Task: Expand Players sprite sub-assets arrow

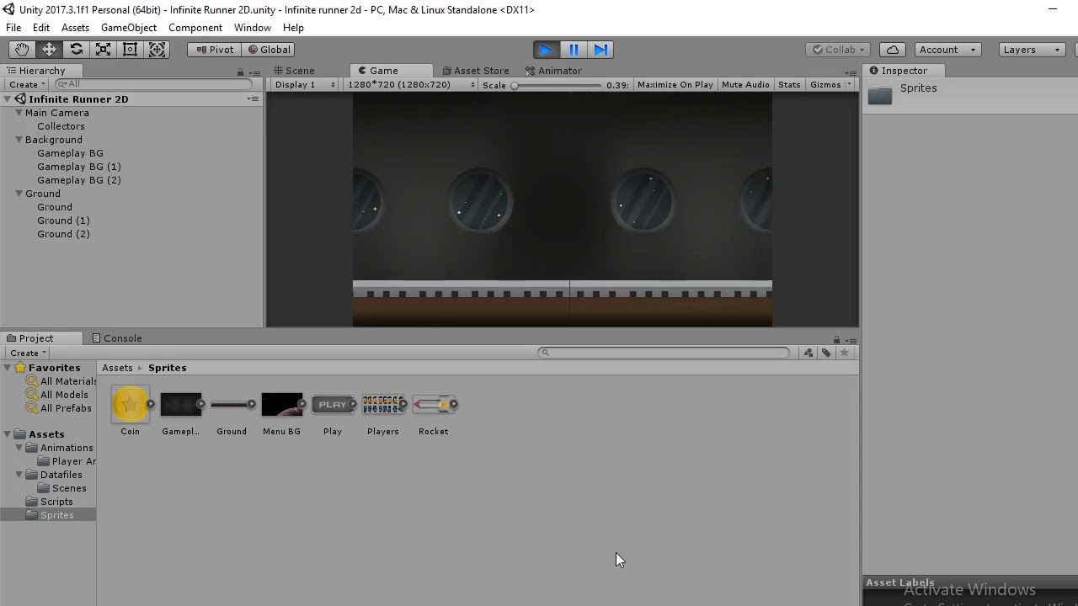Action: [x=403, y=405]
